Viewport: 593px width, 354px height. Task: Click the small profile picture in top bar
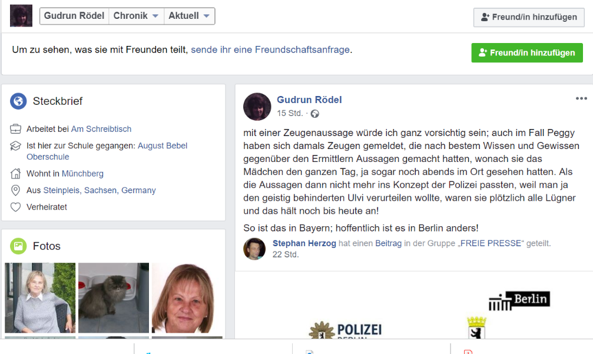click(x=21, y=15)
